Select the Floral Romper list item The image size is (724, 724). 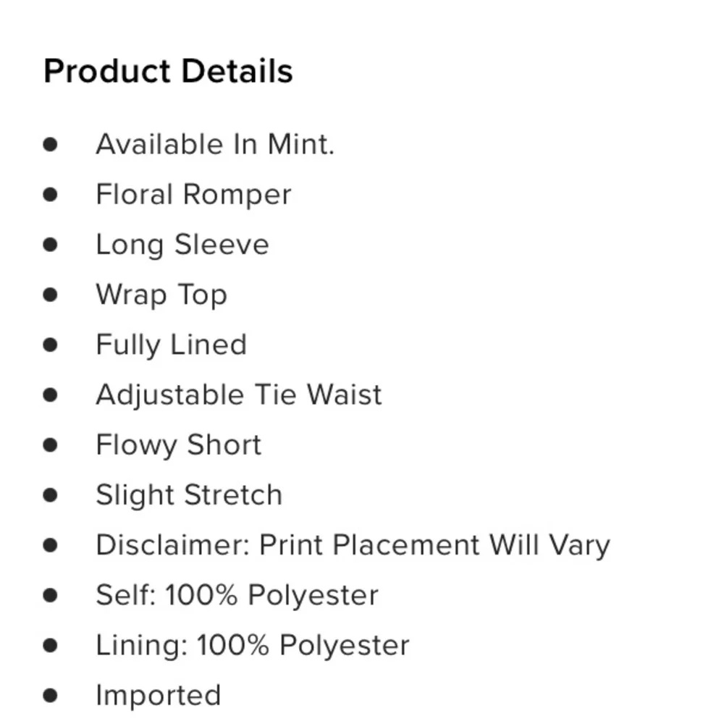click(193, 194)
